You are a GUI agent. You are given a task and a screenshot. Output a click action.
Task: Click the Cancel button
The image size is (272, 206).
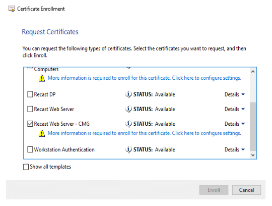pyautogui.click(x=246, y=190)
